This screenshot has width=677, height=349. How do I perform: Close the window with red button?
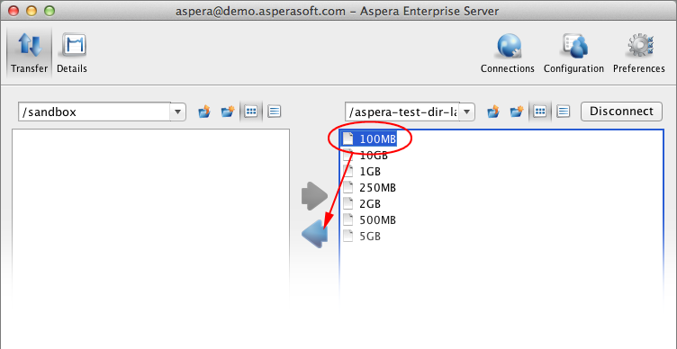pyautogui.click(x=14, y=11)
